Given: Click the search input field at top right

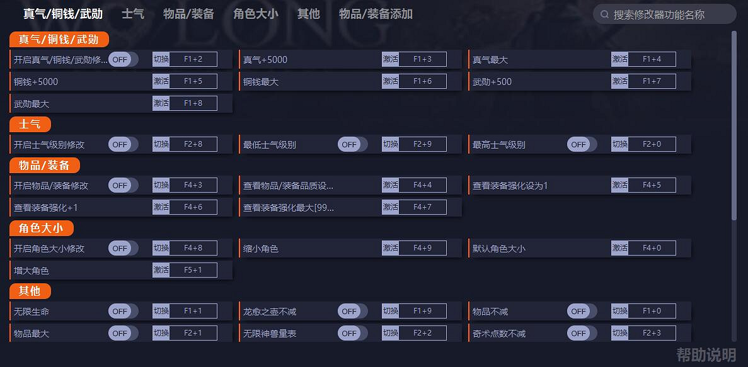Looking at the screenshot, I should [662, 13].
